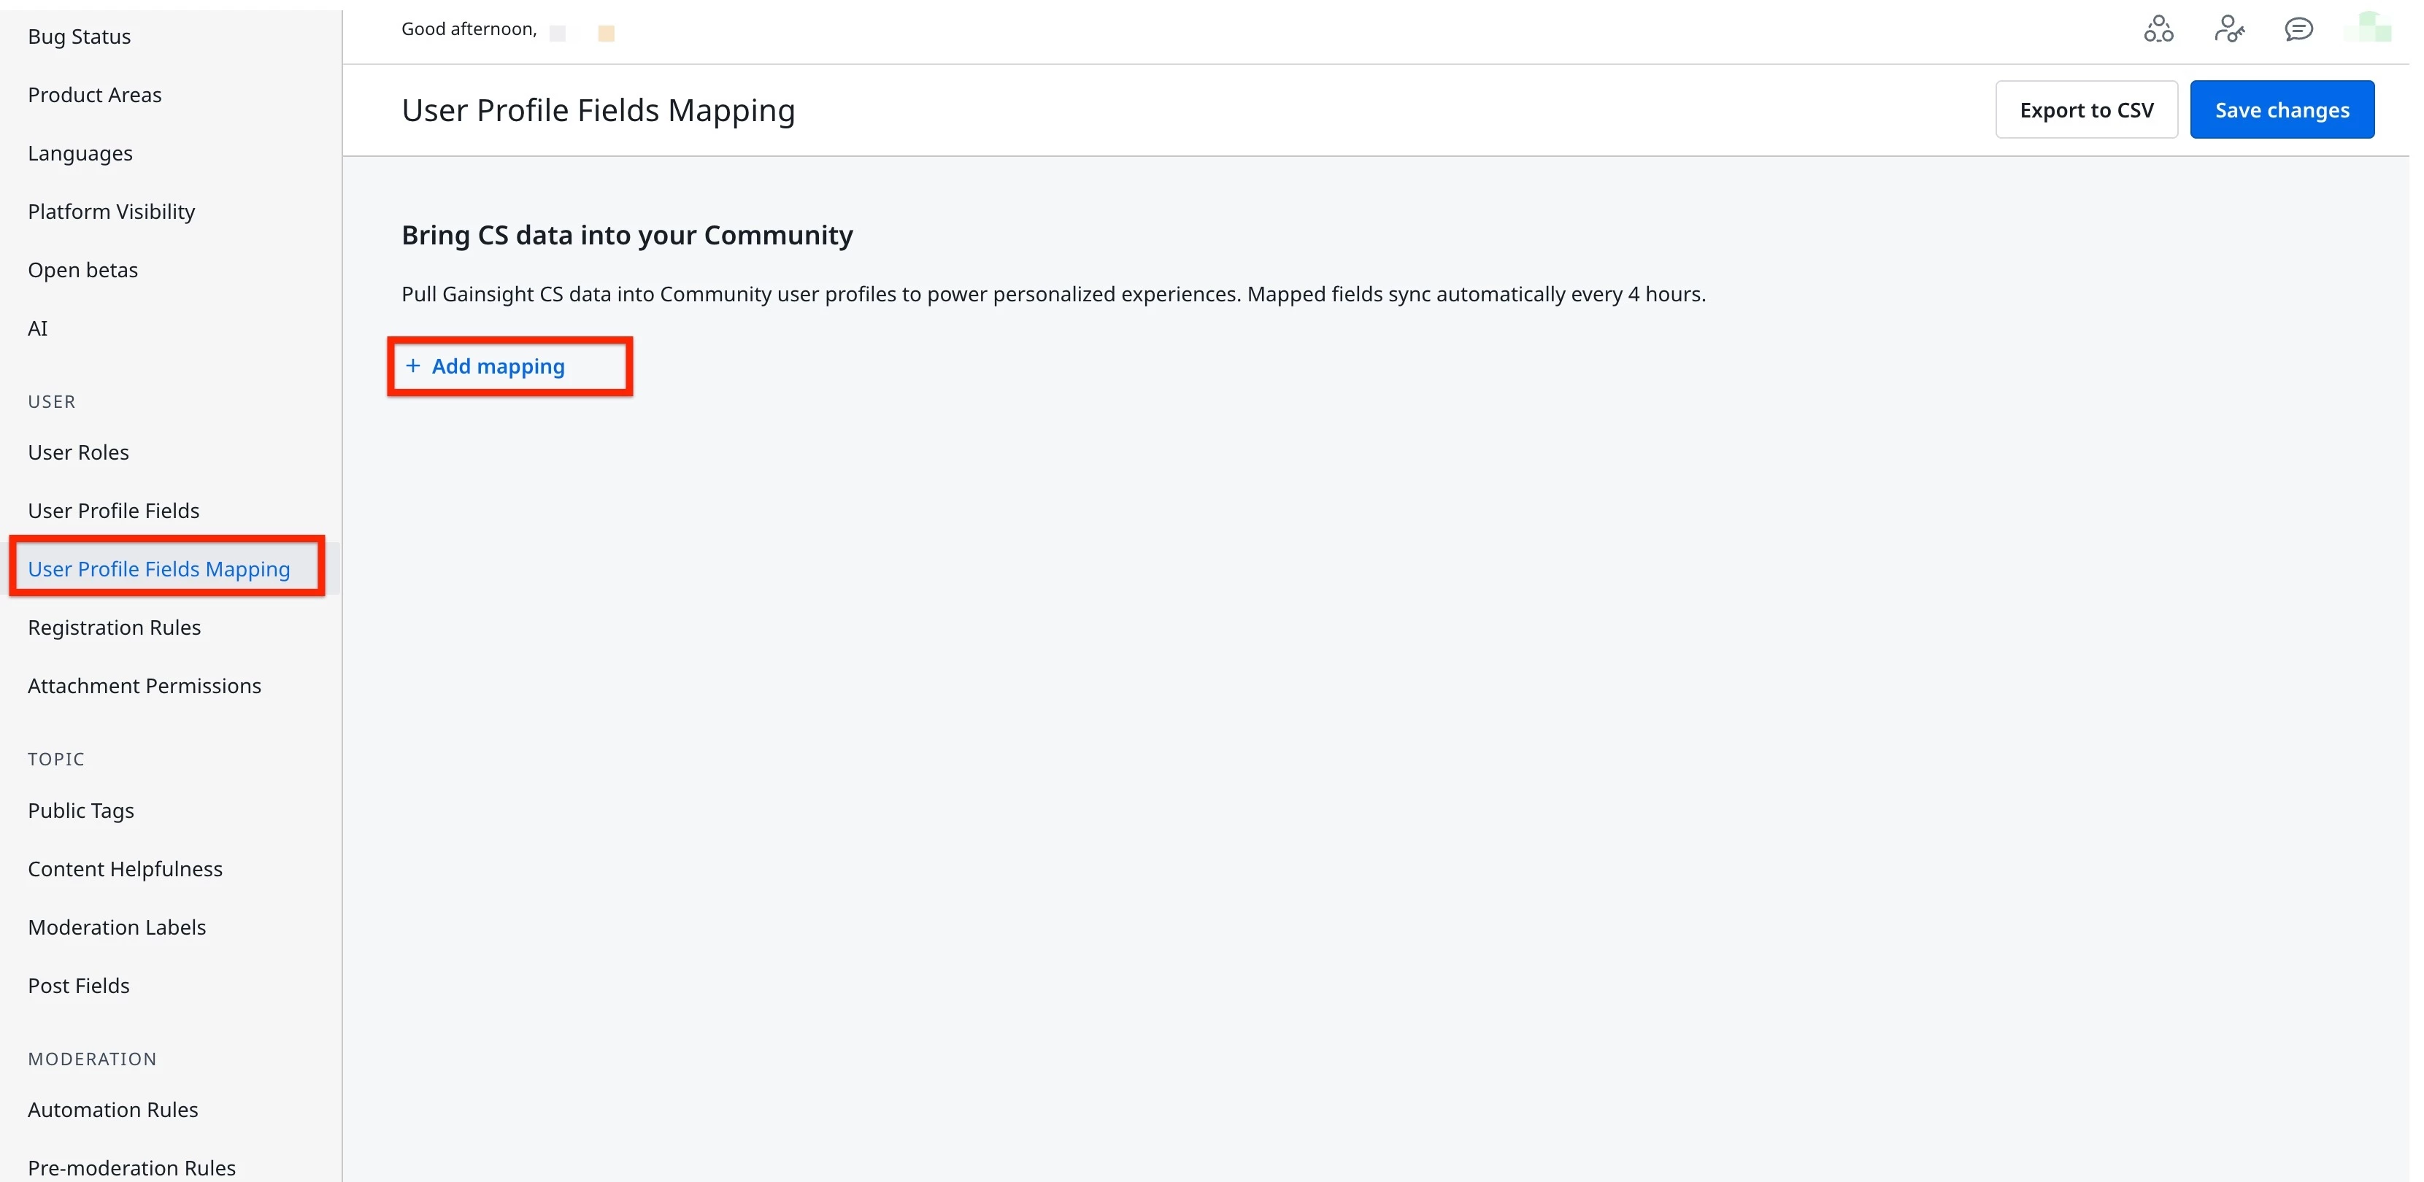Open Bug Status settings page
Image resolution: width=2424 pixels, height=1182 pixels.
tap(79, 36)
